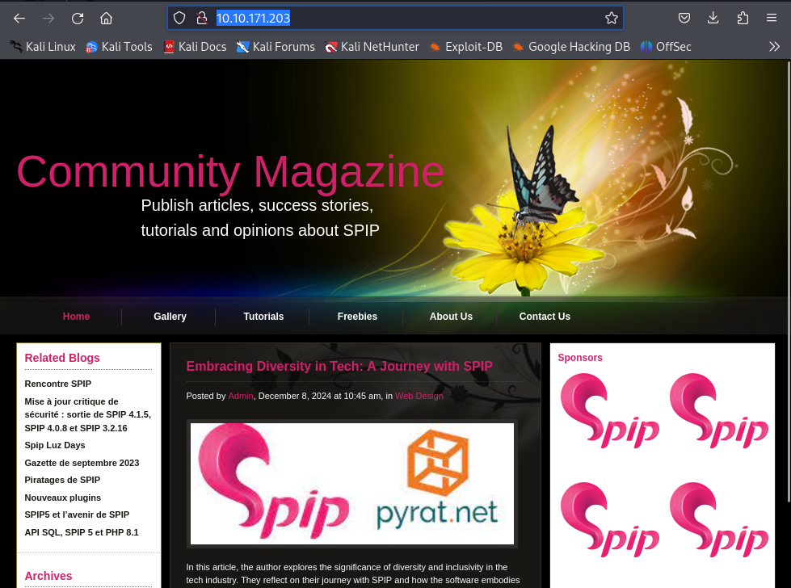Show more bookmarks with the chevron
791x588 pixels.
(774, 47)
